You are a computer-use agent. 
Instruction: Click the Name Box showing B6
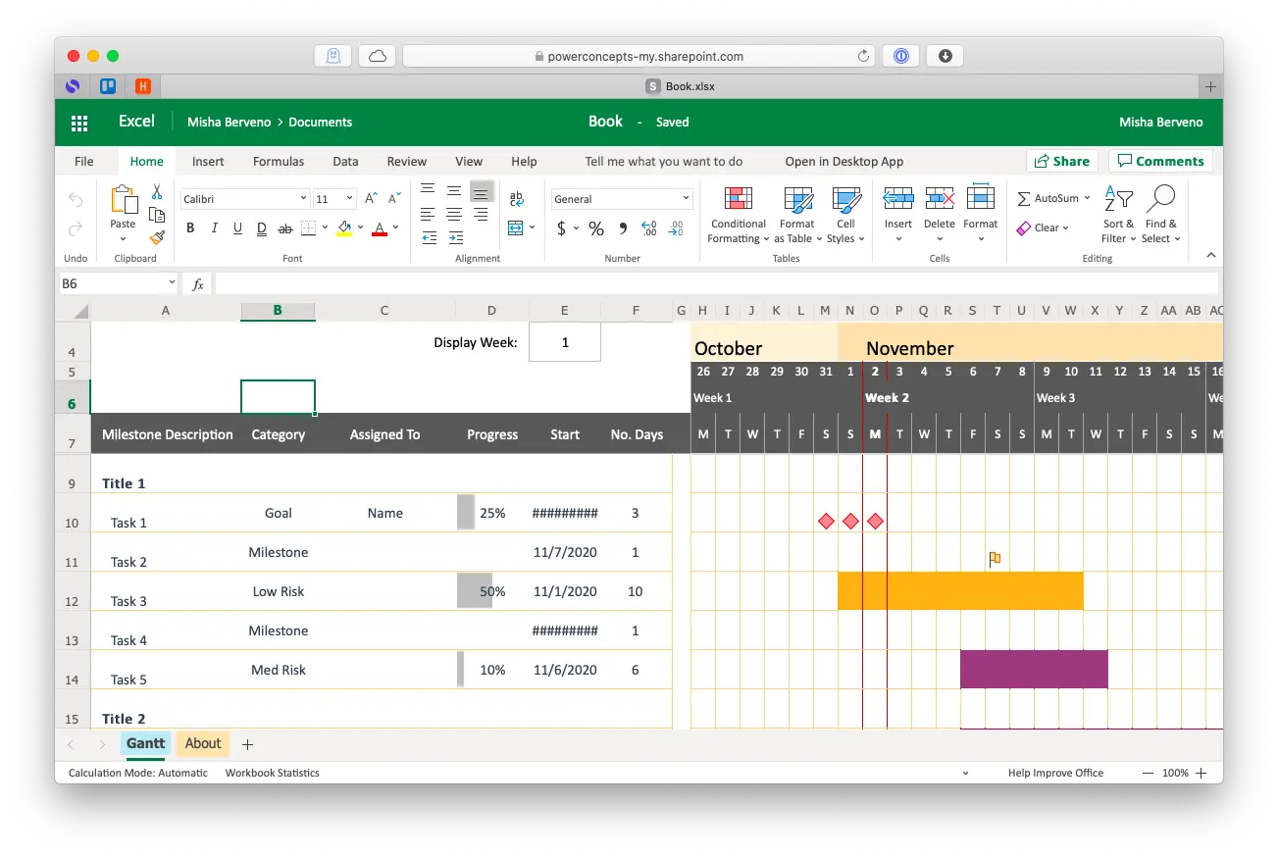111,282
